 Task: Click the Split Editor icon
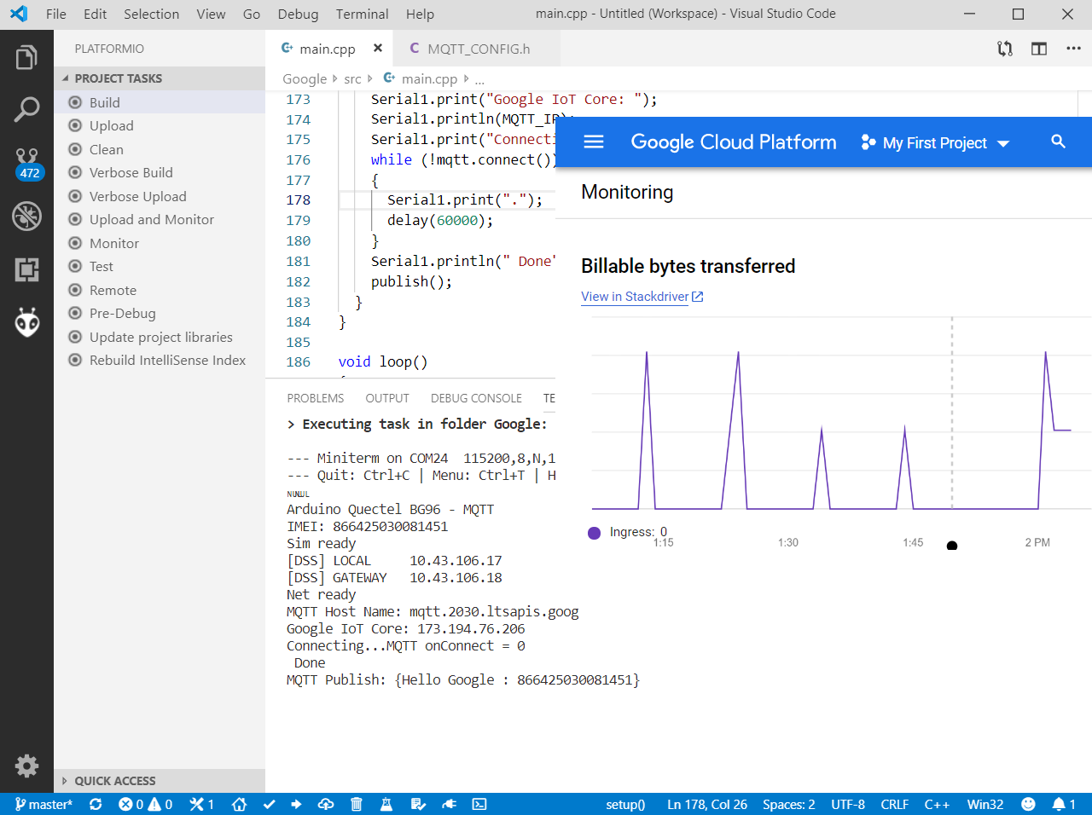point(1039,49)
